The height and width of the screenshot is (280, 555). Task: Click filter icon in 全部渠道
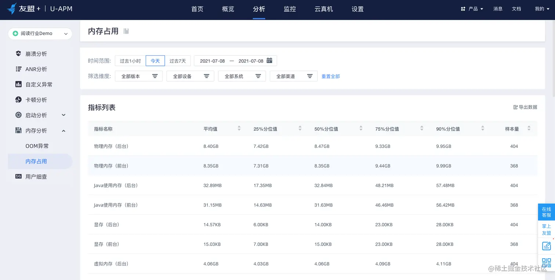pos(310,76)
